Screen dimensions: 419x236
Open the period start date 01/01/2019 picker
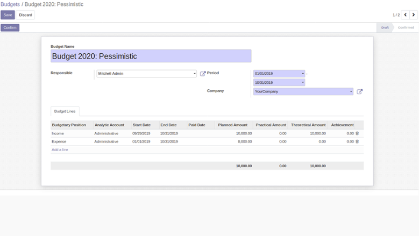(x=279, y=74)
